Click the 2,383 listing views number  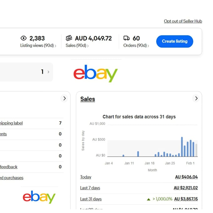click(37, 38)
